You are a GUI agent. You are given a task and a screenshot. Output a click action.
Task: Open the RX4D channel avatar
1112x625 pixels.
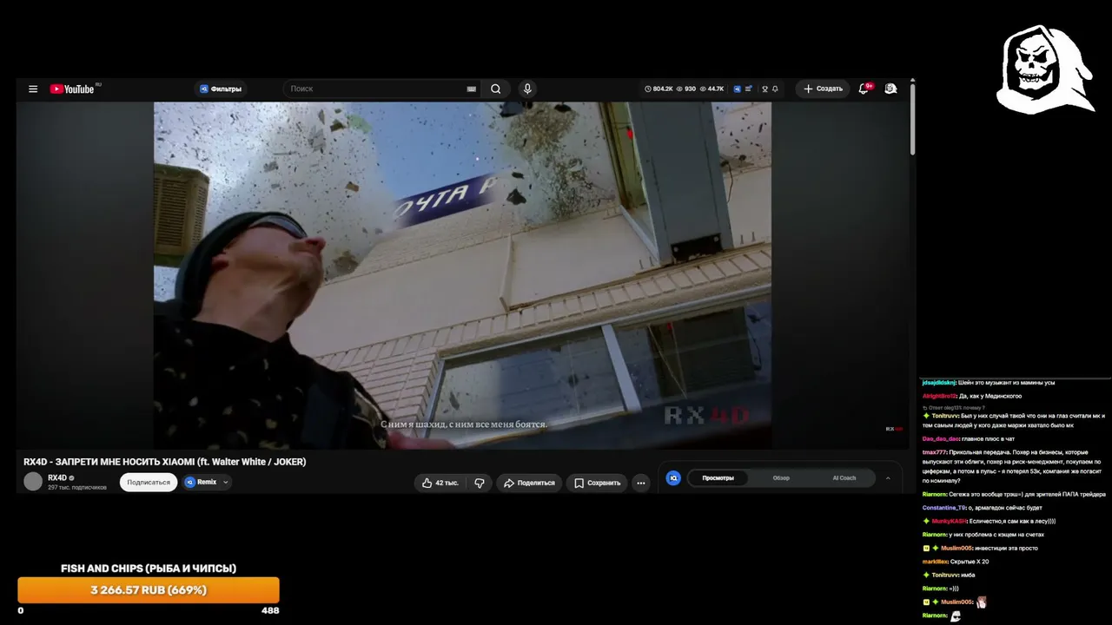33,482
